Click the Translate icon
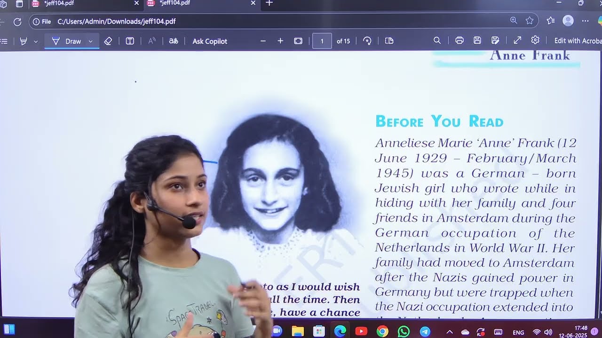Viewport: 602px width, 338px height. coord(174,41)
